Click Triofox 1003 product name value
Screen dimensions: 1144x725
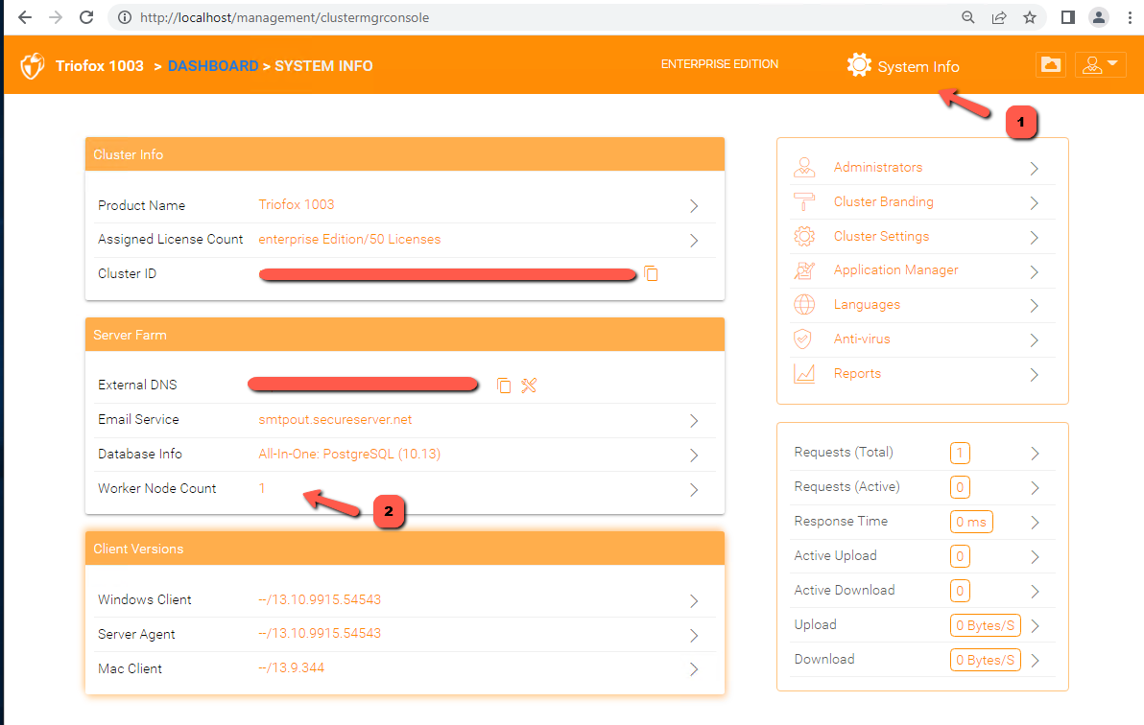coord(297,204)
